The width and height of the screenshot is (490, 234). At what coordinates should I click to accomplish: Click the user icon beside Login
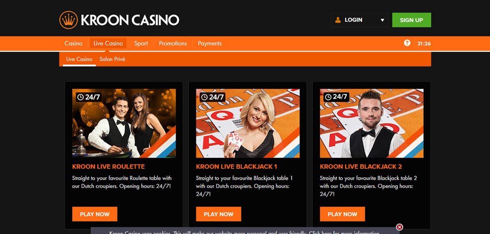tap(338, 20)
